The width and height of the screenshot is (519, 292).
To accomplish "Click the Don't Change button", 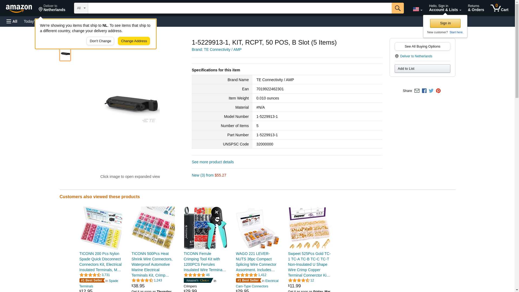I will (100, 41).
